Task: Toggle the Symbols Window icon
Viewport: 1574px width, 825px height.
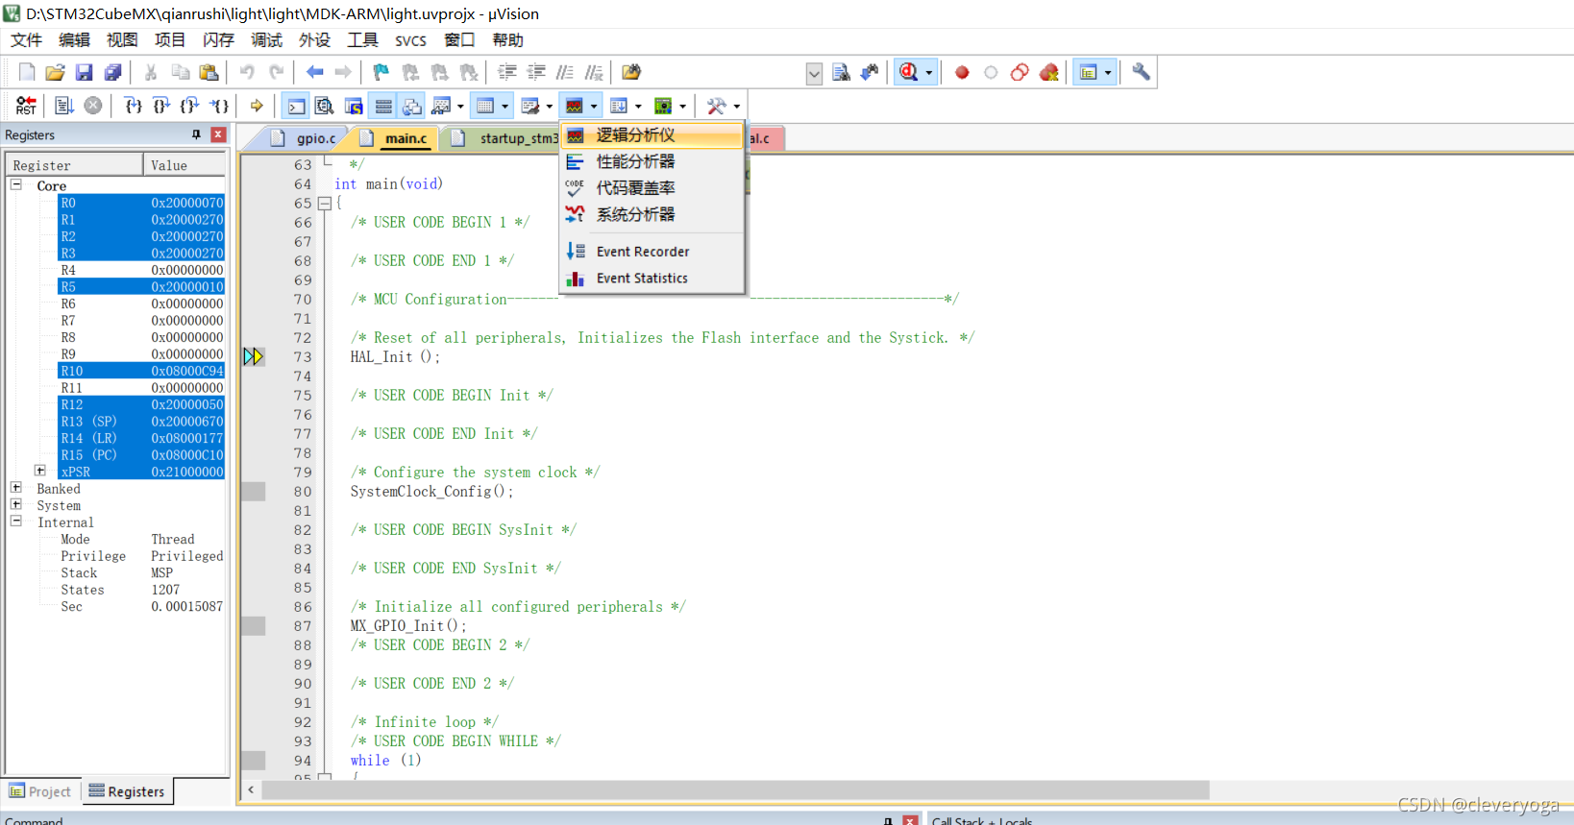Action: pos(354,106)
